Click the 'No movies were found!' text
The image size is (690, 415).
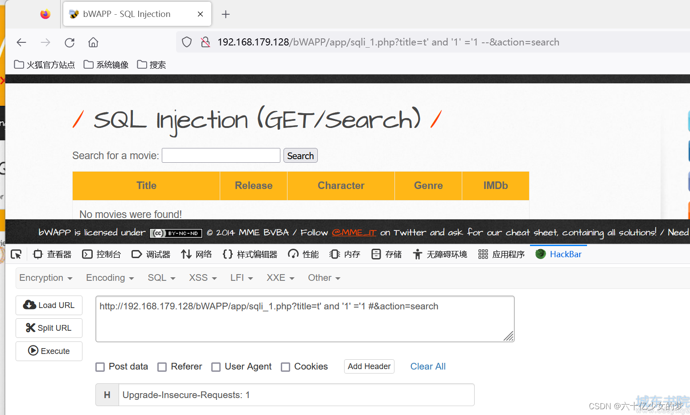tap(131, 214)
